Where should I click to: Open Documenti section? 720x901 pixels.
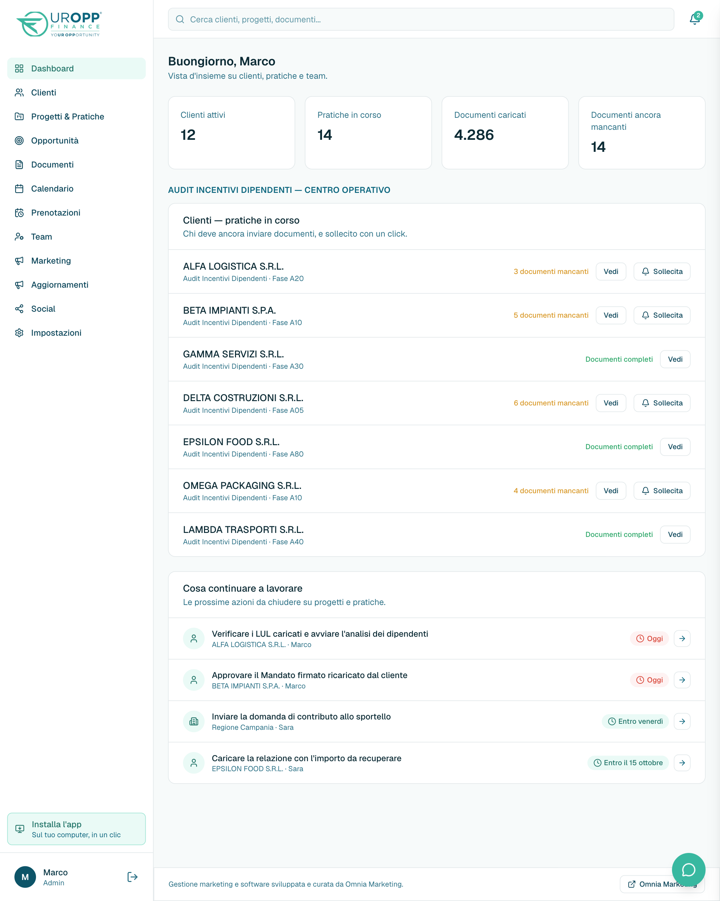76,165
